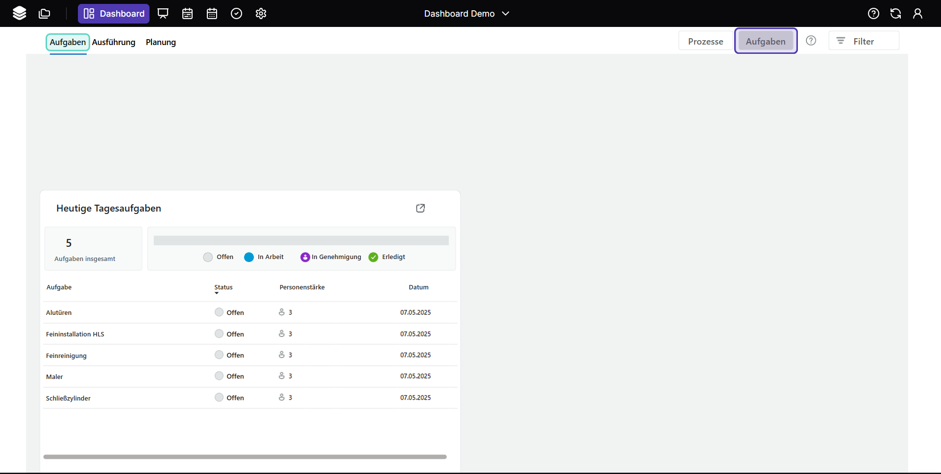Open the user profile icon

tap(917, 13)
